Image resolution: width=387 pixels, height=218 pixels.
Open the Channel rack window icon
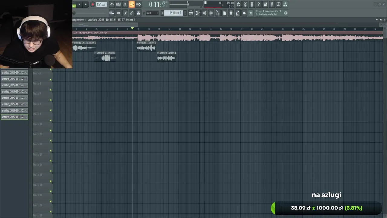coord(204,13)
